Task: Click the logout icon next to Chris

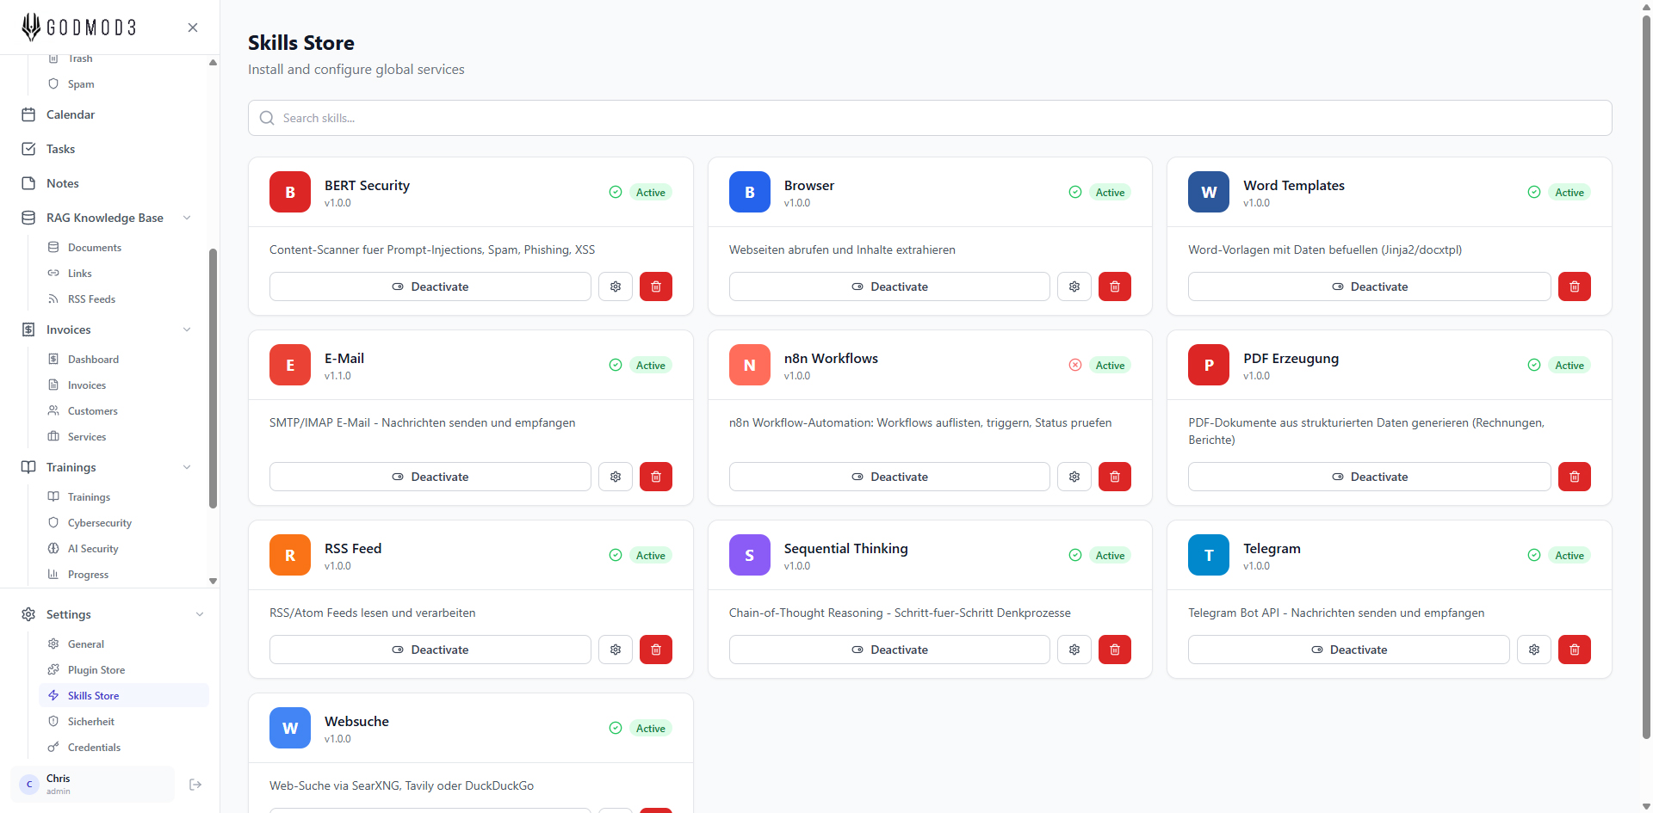Action: 195,785
